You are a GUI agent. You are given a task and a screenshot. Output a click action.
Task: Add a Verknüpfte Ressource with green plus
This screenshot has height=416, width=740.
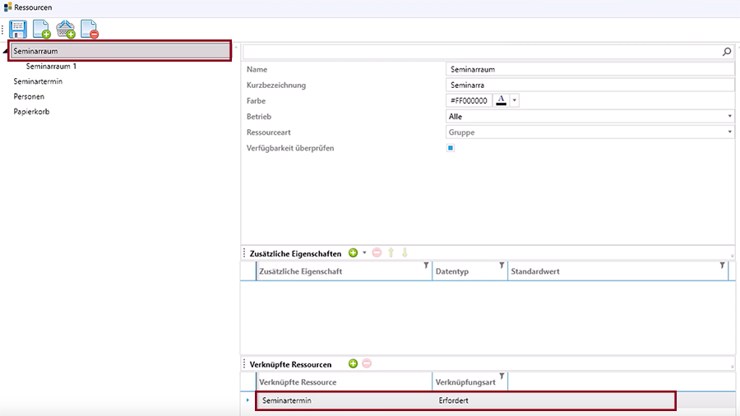tap(354, 363)
